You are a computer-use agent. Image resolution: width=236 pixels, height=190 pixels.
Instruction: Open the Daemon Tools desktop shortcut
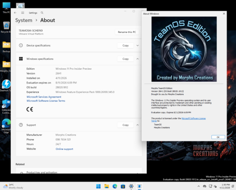pos(6,85)
